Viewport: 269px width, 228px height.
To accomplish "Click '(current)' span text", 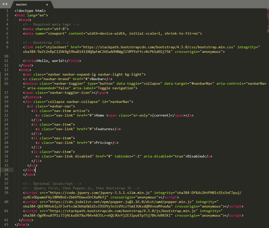I will (161, 116).
